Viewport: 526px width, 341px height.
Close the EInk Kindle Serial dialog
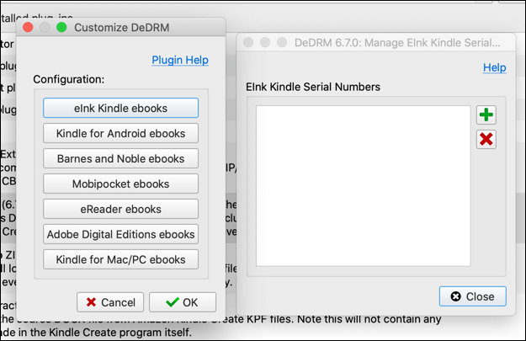click(x=472, y=296)
